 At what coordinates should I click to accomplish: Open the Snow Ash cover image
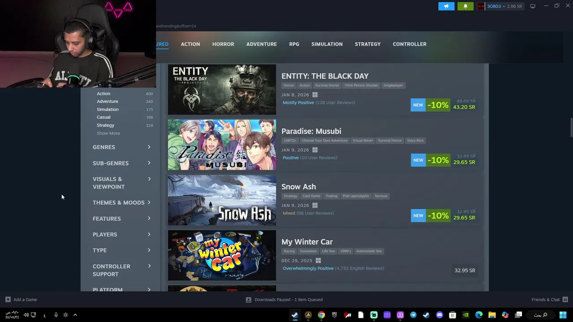[x=222, y=200]
